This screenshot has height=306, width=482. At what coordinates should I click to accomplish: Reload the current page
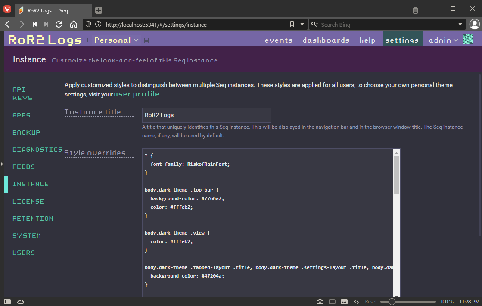coord(59,24)
